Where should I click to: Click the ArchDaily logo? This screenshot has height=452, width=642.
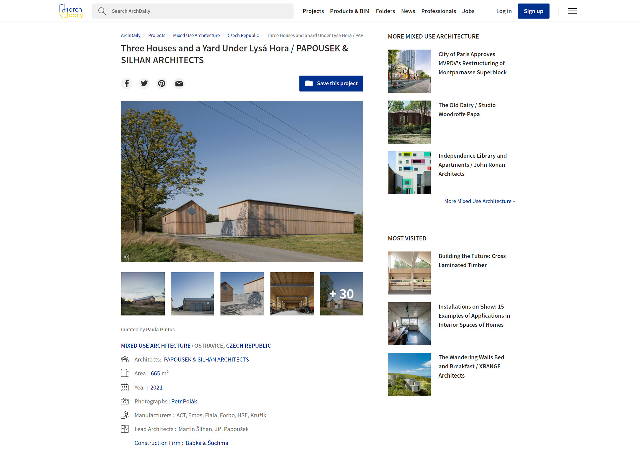pos(71,11)
